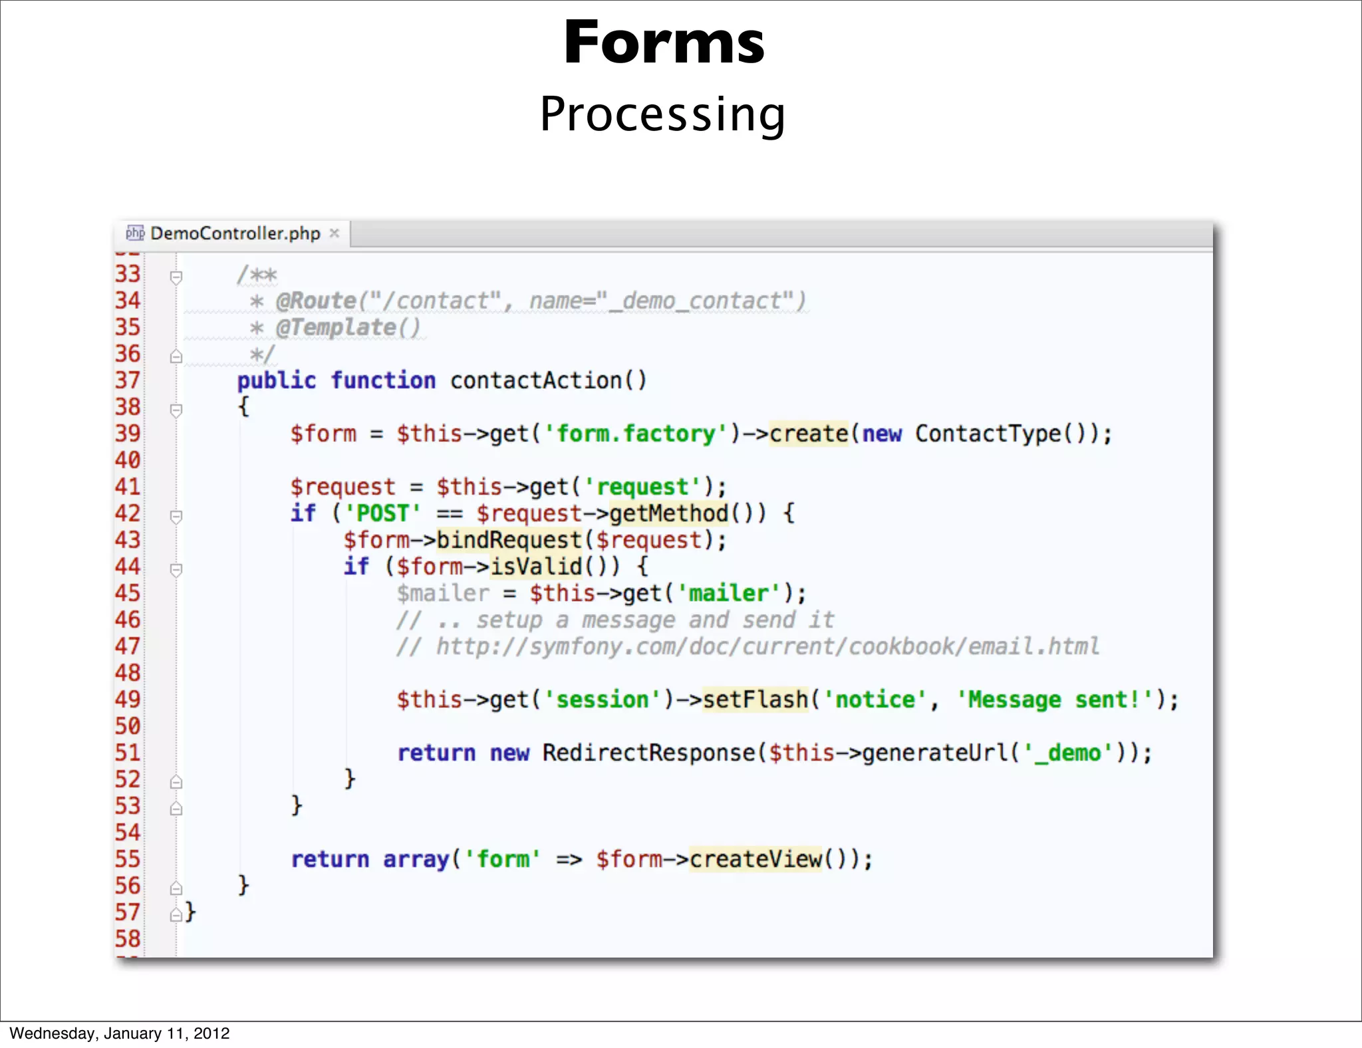Click the generateUrl method call
Image resolution: width=1362 pixels, height=1048 pixels.
935,753
